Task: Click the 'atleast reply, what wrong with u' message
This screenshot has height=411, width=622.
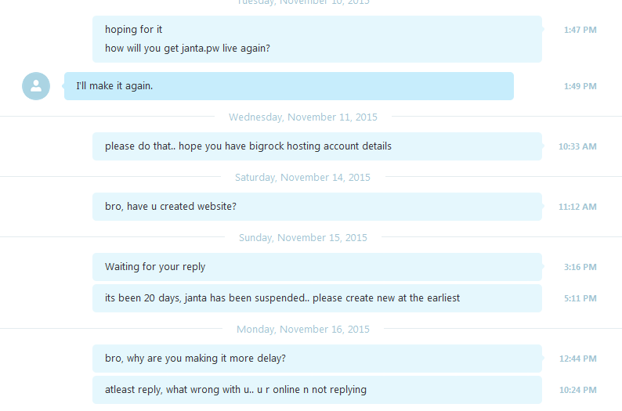Action: (317, 390)
